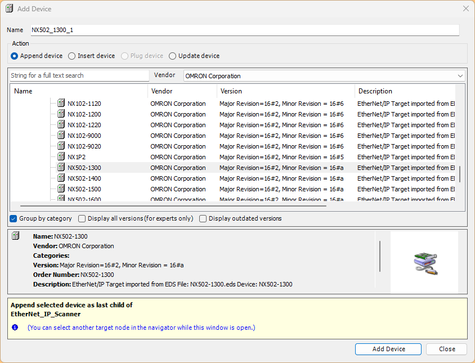Click the NX102-9000 device icon
The height and width of the screenshot is (363, 475).
61,136
